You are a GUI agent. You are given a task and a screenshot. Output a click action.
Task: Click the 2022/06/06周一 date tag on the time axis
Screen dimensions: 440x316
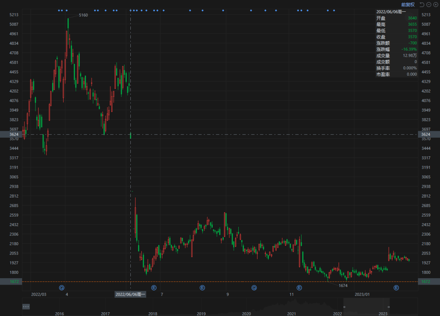click(130, 294)
